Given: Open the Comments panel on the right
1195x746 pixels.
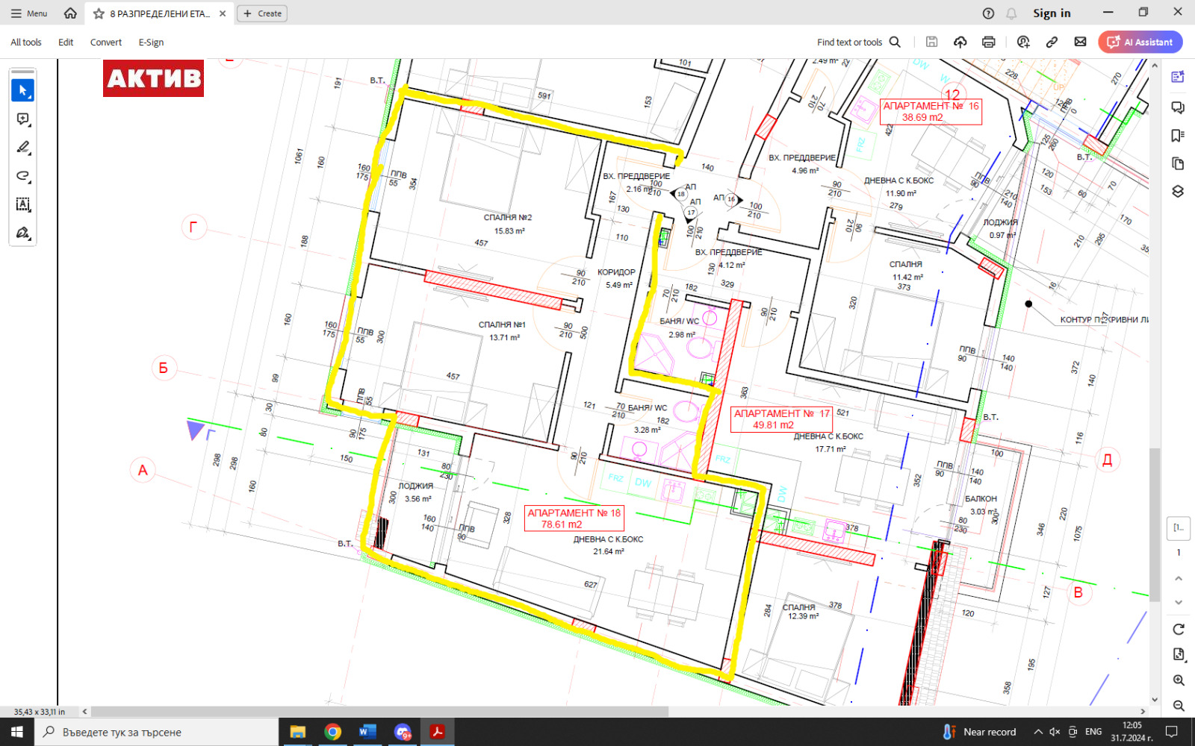Looking at the screenshot, I should click(x=1177, y=109).
